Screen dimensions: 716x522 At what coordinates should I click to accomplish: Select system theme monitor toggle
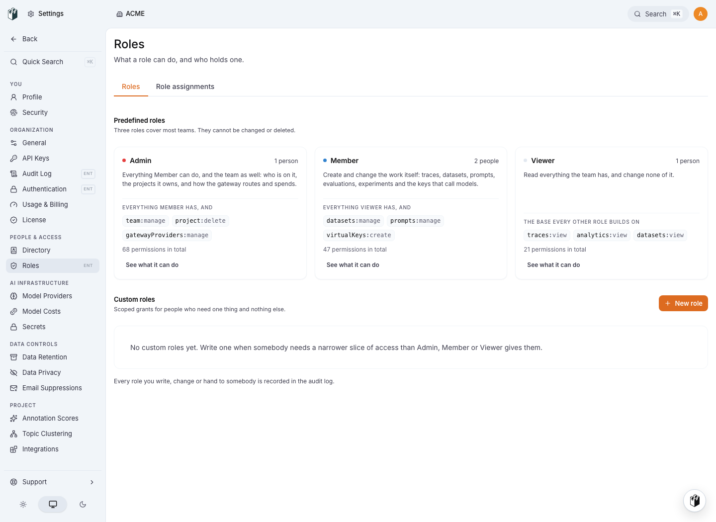click(53, 504)
